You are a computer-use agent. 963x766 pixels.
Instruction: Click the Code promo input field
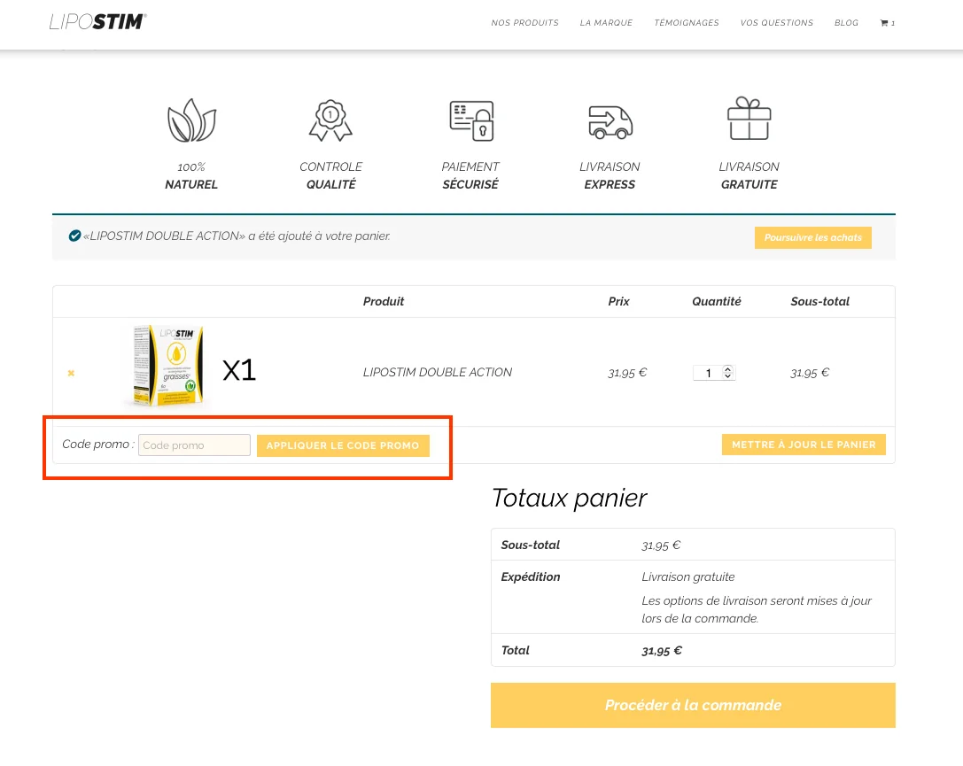194,445
